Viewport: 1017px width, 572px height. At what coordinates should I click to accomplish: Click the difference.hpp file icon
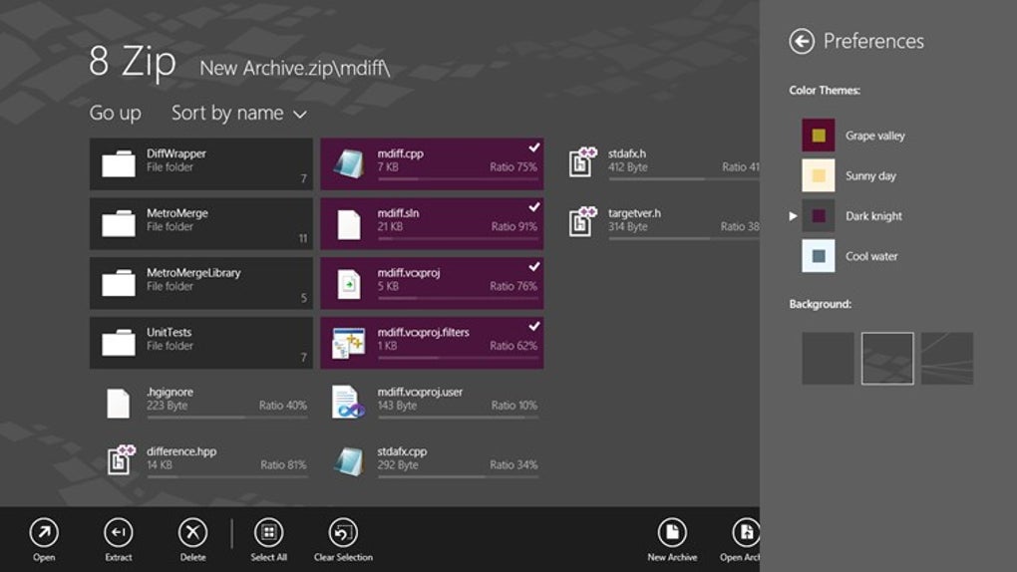121,459
